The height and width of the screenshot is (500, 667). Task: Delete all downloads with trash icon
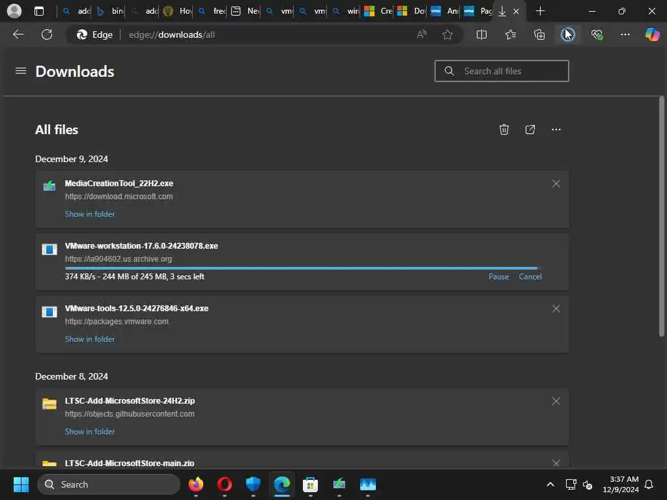tap(504, 130)
